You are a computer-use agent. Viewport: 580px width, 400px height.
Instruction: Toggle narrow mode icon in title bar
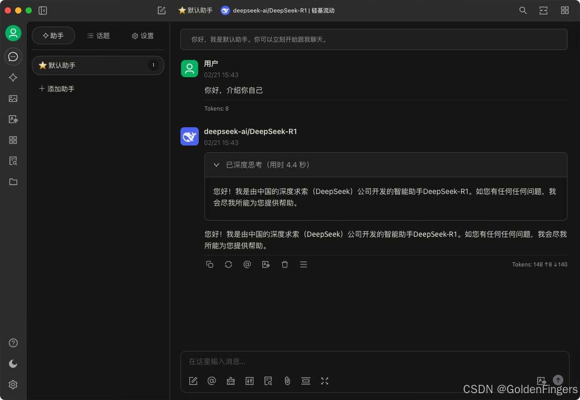pyautogui.click(x=543, y=10)
